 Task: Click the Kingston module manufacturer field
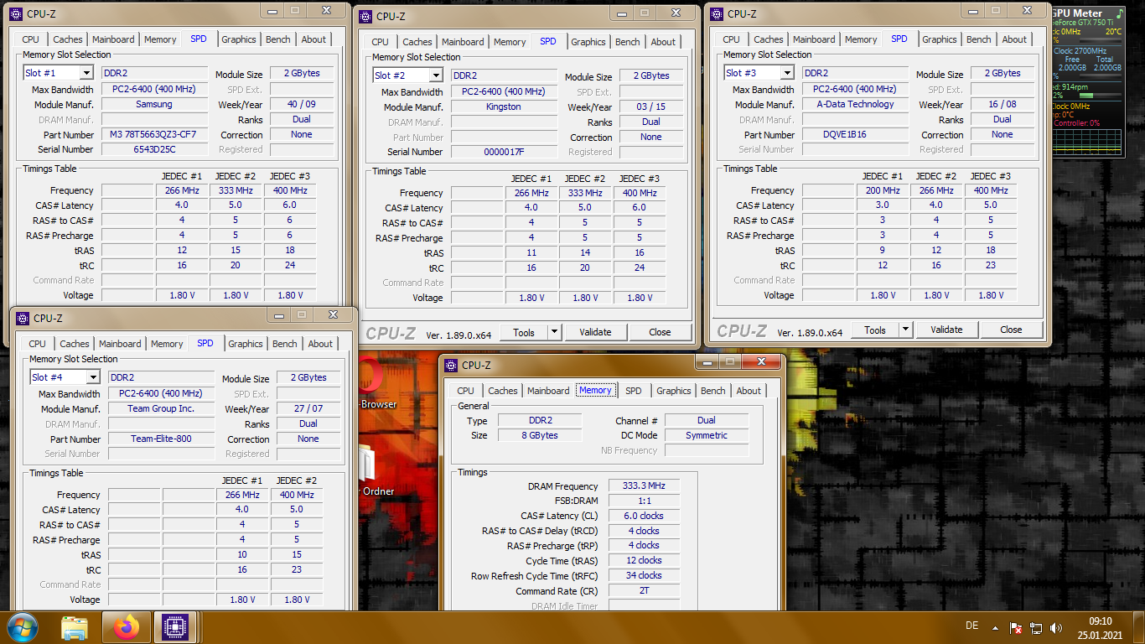click(504, 107)
